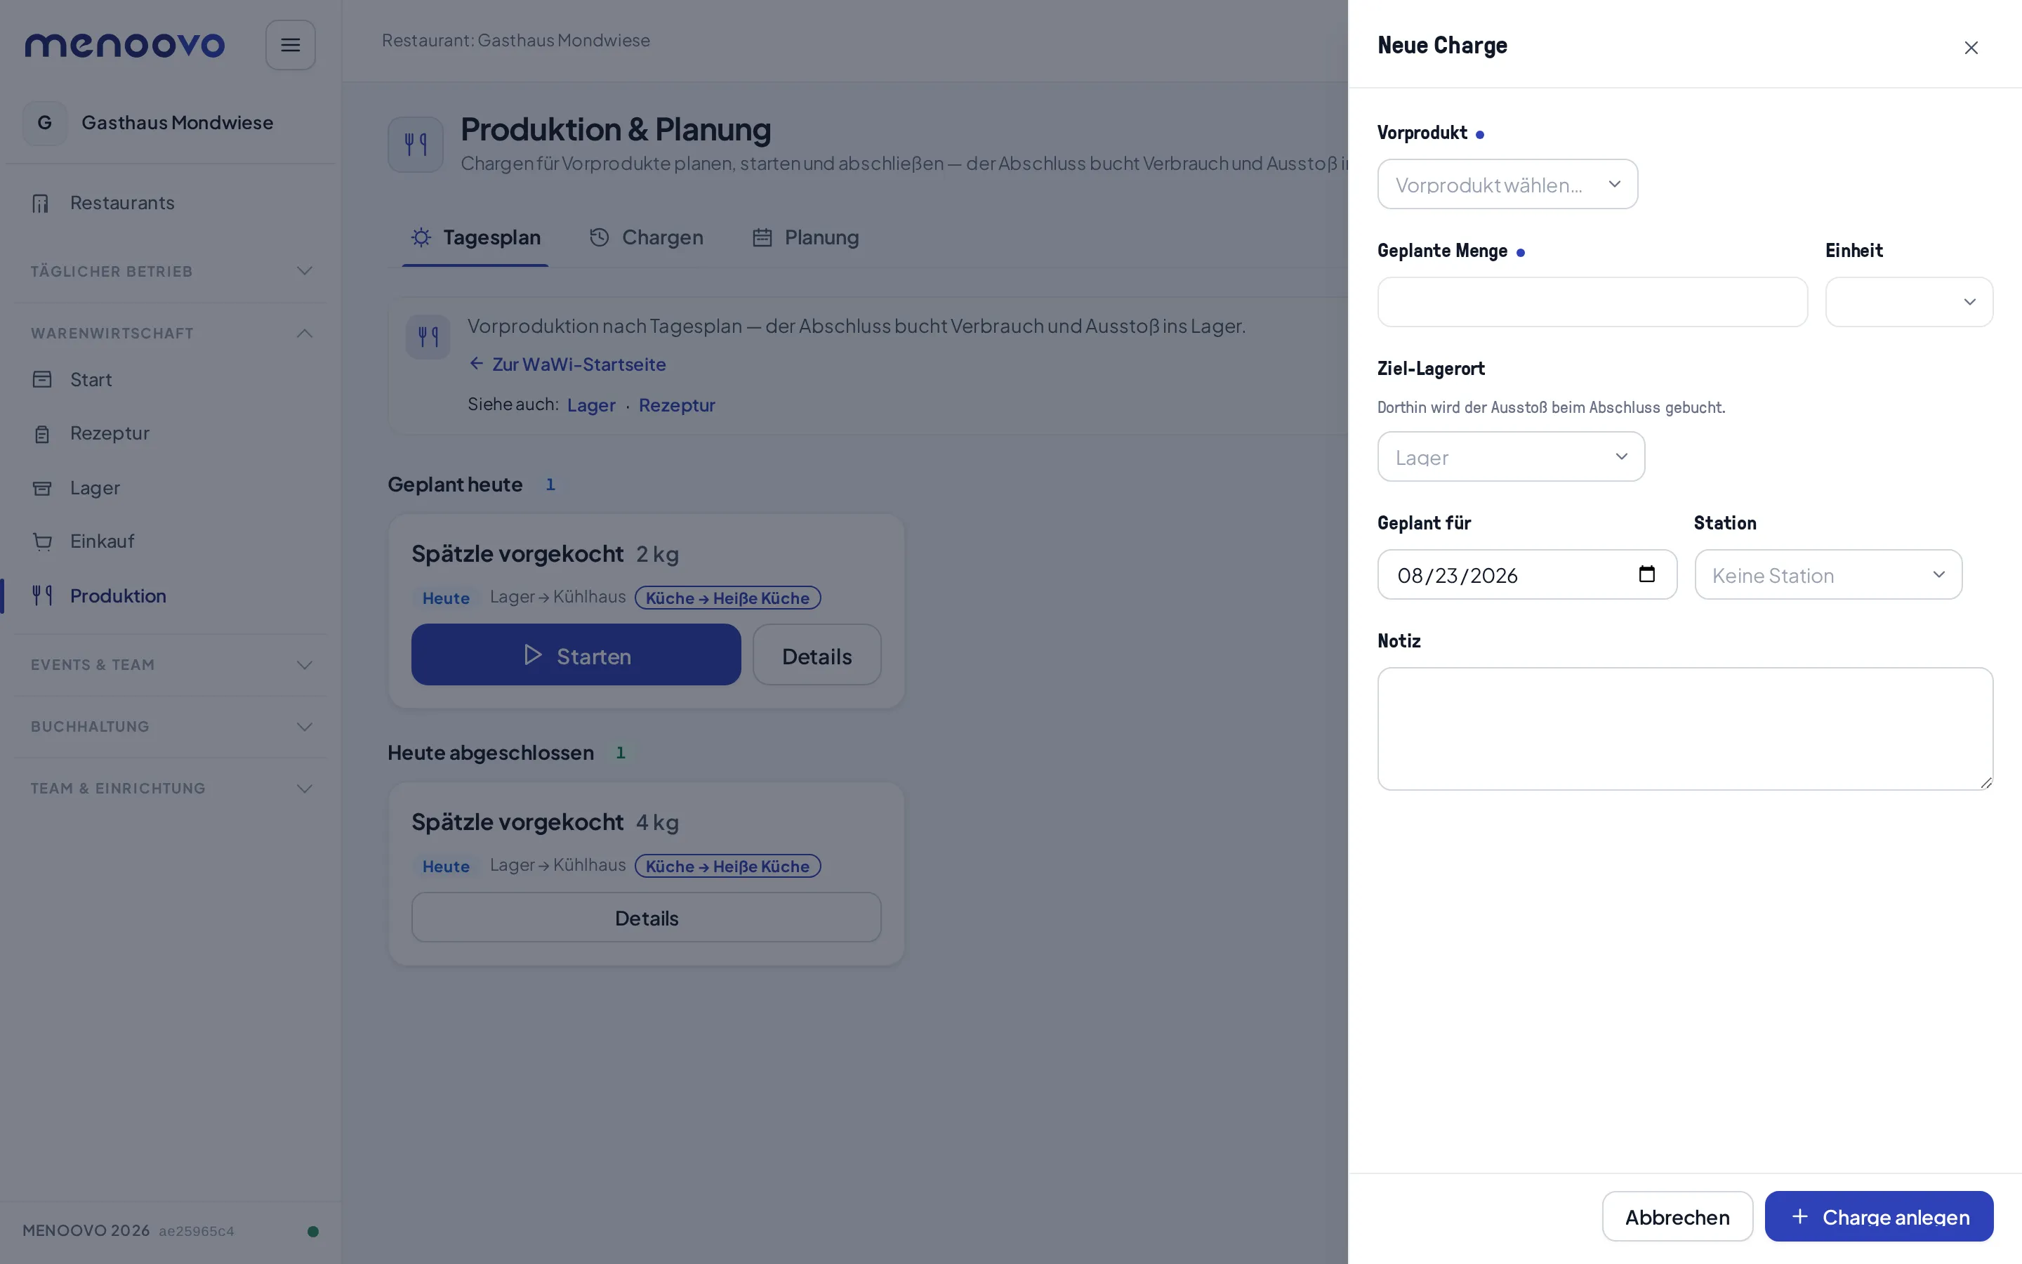Click the Einkauf shopping cart icon
Image resolution: width=2022 pixels, height=1264 pixels.
[x=42, y=541]
